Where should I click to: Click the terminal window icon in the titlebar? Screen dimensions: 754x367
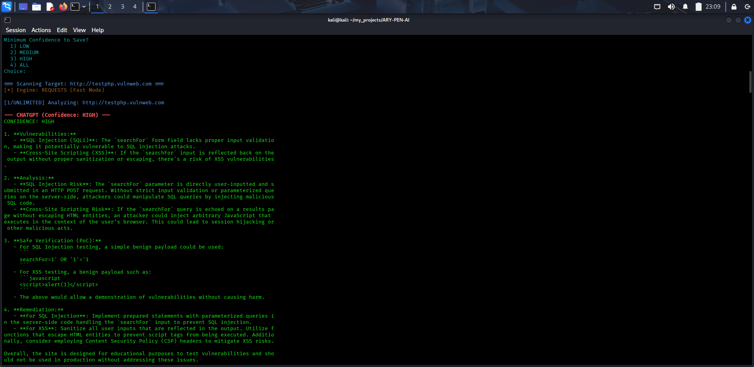coord(7,20)
